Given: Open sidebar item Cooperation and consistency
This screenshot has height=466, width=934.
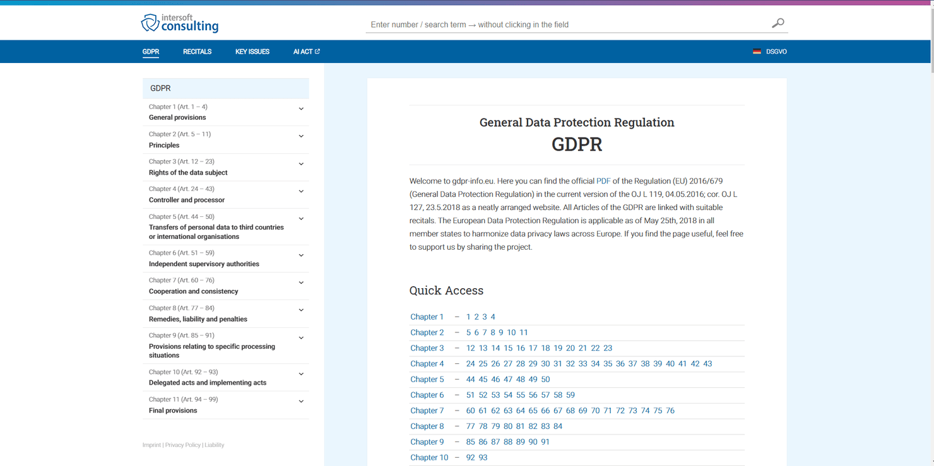Looking at the screenshot, I should pyautogui.click(x=194, y=291).
